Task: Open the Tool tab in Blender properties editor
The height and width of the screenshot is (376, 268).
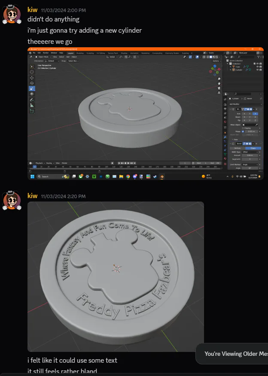Action: 225,99
